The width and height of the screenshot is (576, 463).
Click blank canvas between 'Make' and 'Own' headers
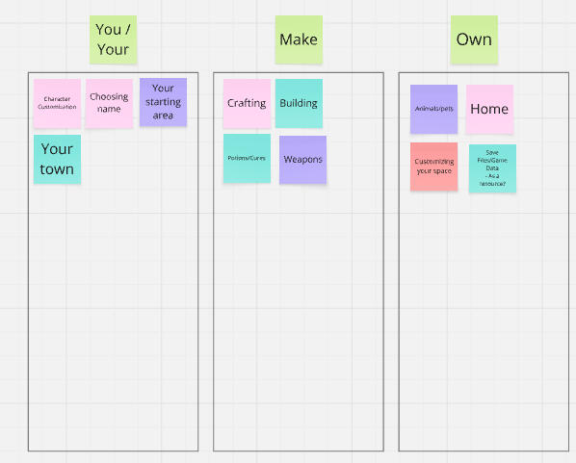(386, 39)
